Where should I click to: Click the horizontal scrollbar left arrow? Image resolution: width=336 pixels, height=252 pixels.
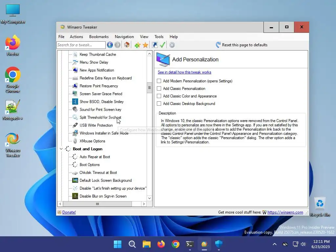pos(60,204)
